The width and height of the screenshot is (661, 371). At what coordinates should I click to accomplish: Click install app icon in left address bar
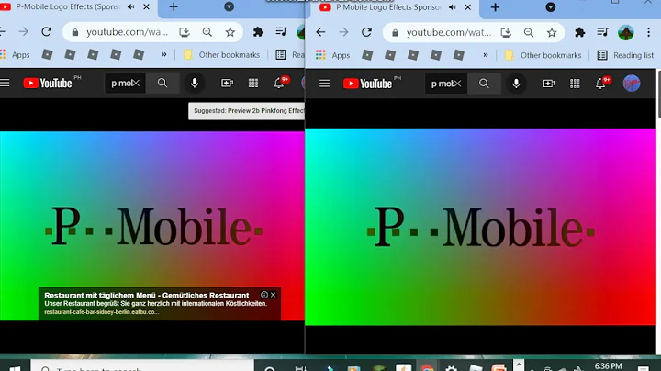pos(185,32)
